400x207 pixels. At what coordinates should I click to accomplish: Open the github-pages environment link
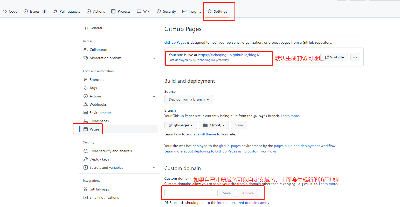pos(230,146)
